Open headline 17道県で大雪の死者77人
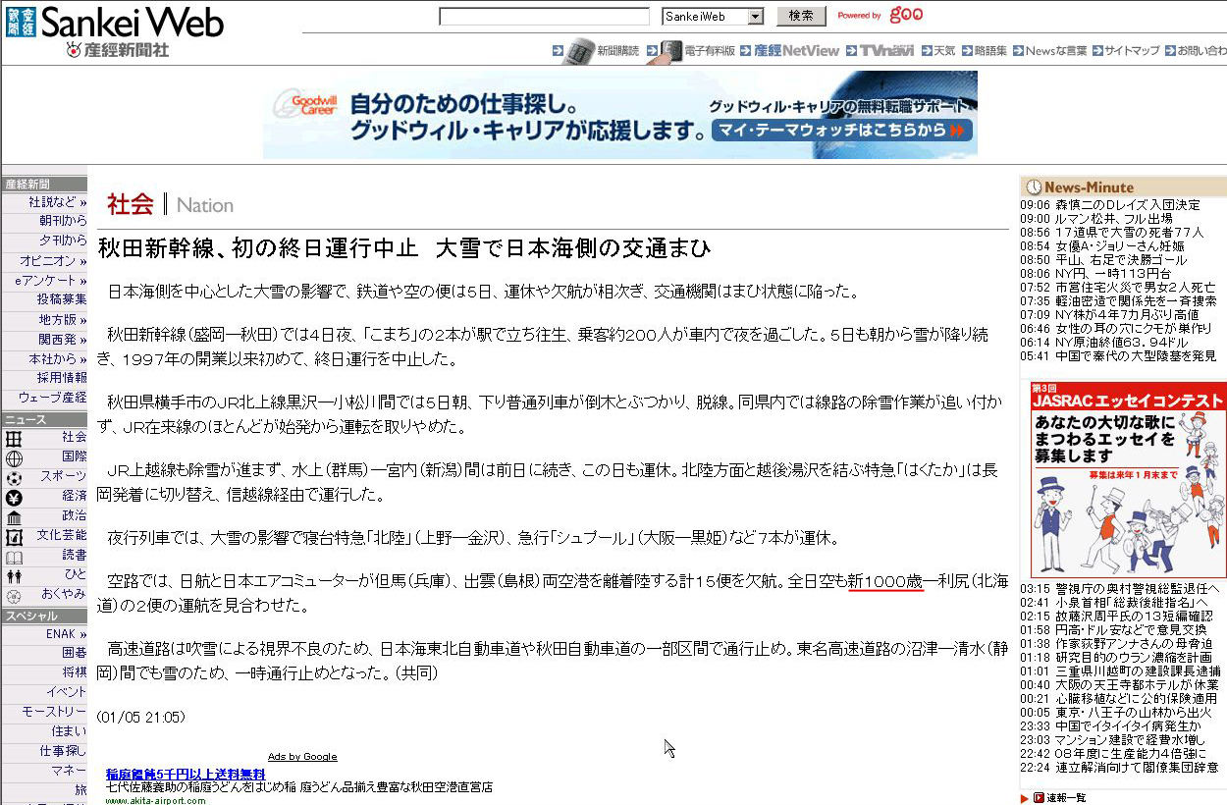This screenshot has width=1227, height=805. pos(1129,233)
